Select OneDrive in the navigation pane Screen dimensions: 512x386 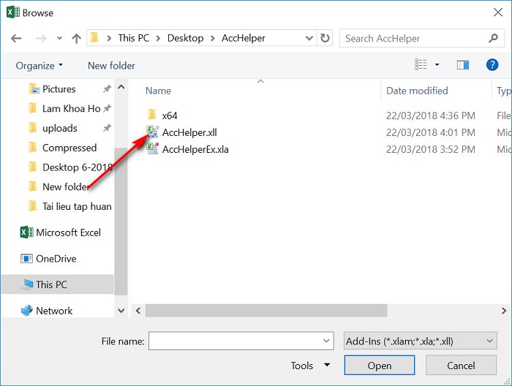pos(56,259)
